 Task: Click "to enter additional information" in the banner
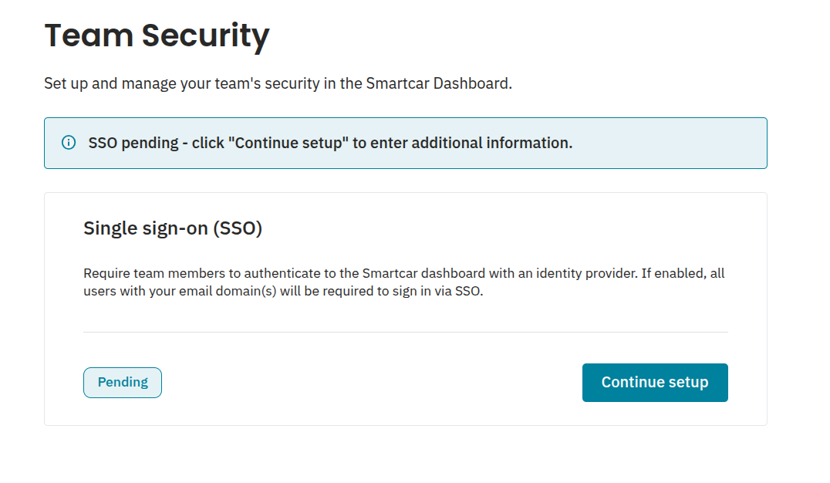(x=463, y=143)
